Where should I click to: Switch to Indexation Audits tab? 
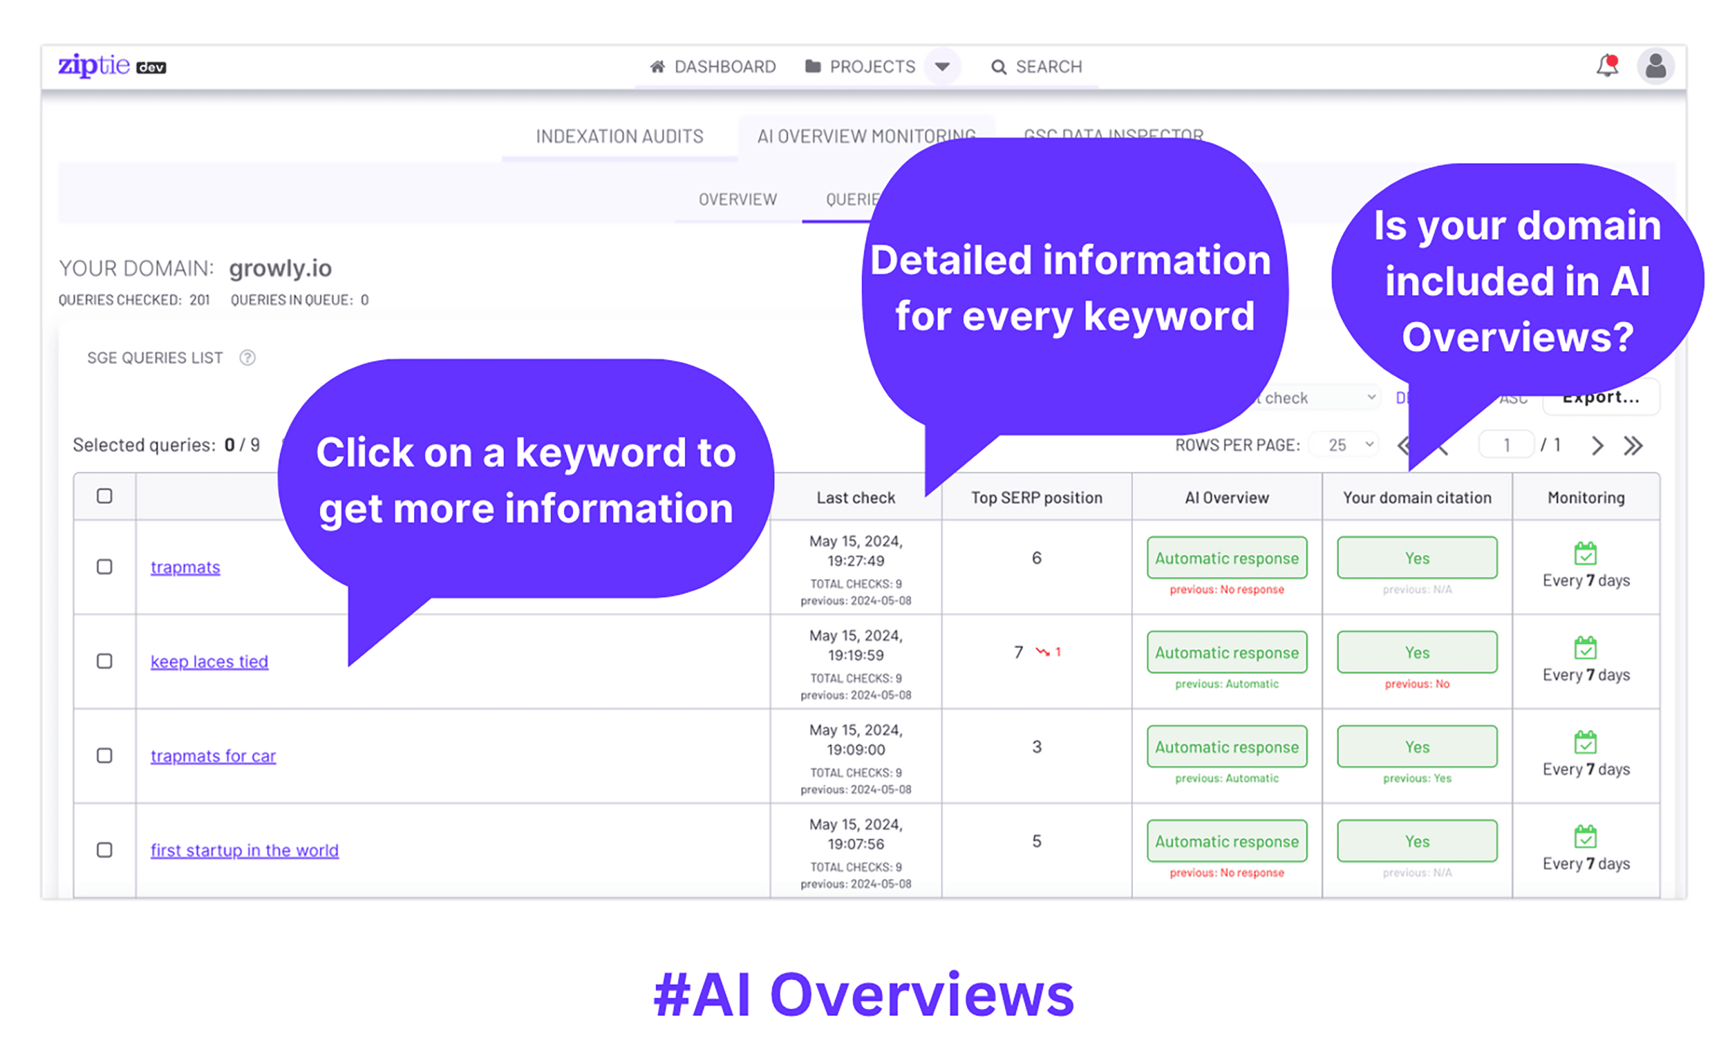point(619,136)
